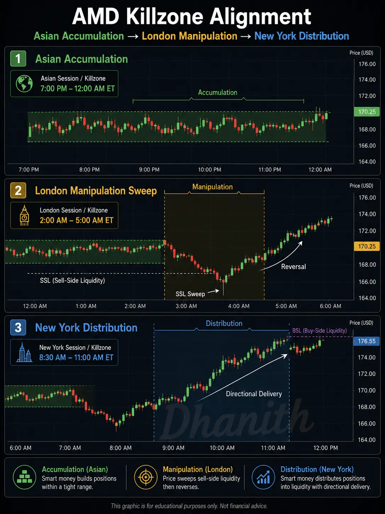The image size is (385, 514).
Task: Click '10:00 AM' on the New York chart axis
Action: pyautogui.click(x=222, y=448)
